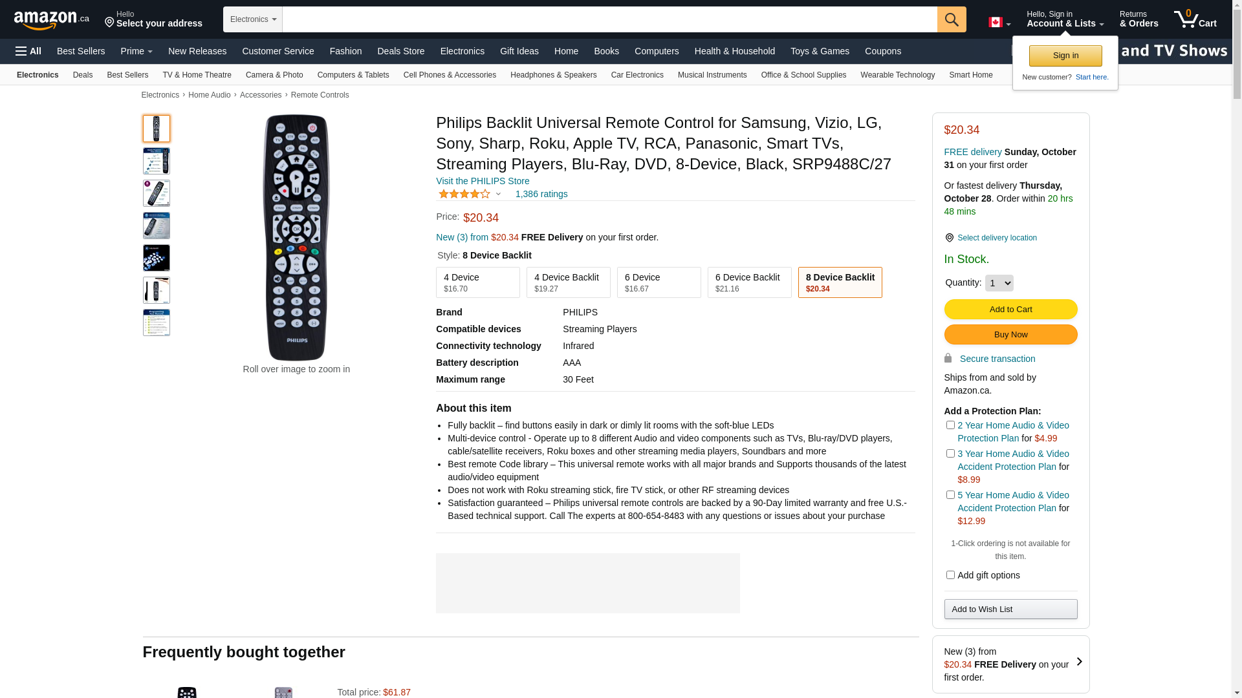Click inside the search text field

tap(609, 19)
